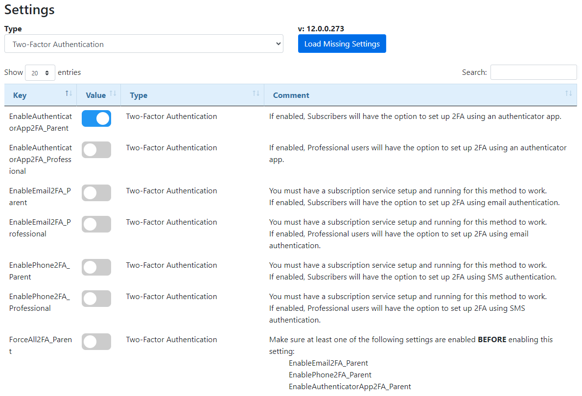This screenshot has width=582, height=396.
Task: Turn on EnablePhone2FA_Professional
Action: 96,299
